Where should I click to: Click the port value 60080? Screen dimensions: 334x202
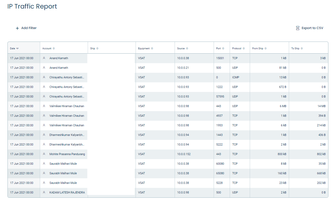tap(220, 164)
